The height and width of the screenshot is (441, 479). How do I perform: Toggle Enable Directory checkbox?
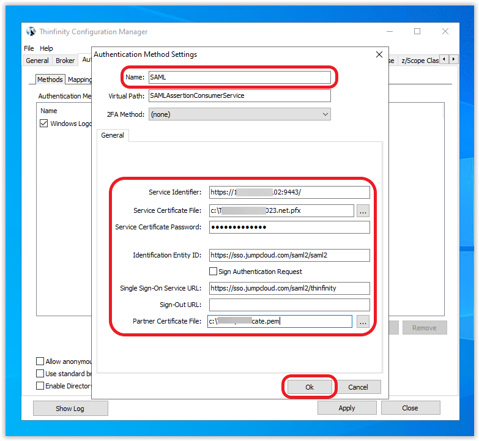[x=40, y=386]
